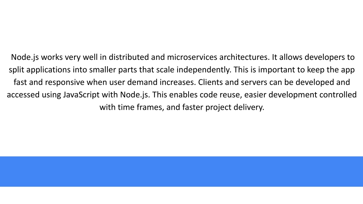The height and width of the screenshot is (204, 363).
Task: Click the word "smaller"
Action: click(x=102, y=70)
